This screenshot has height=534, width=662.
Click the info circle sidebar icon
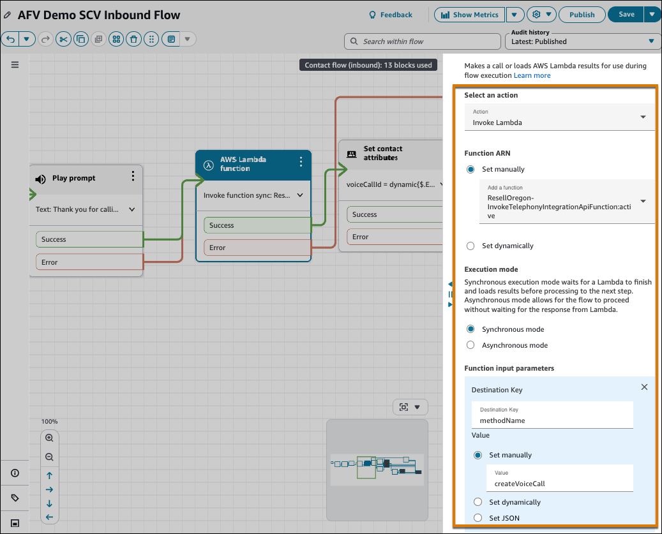(15, 473)
